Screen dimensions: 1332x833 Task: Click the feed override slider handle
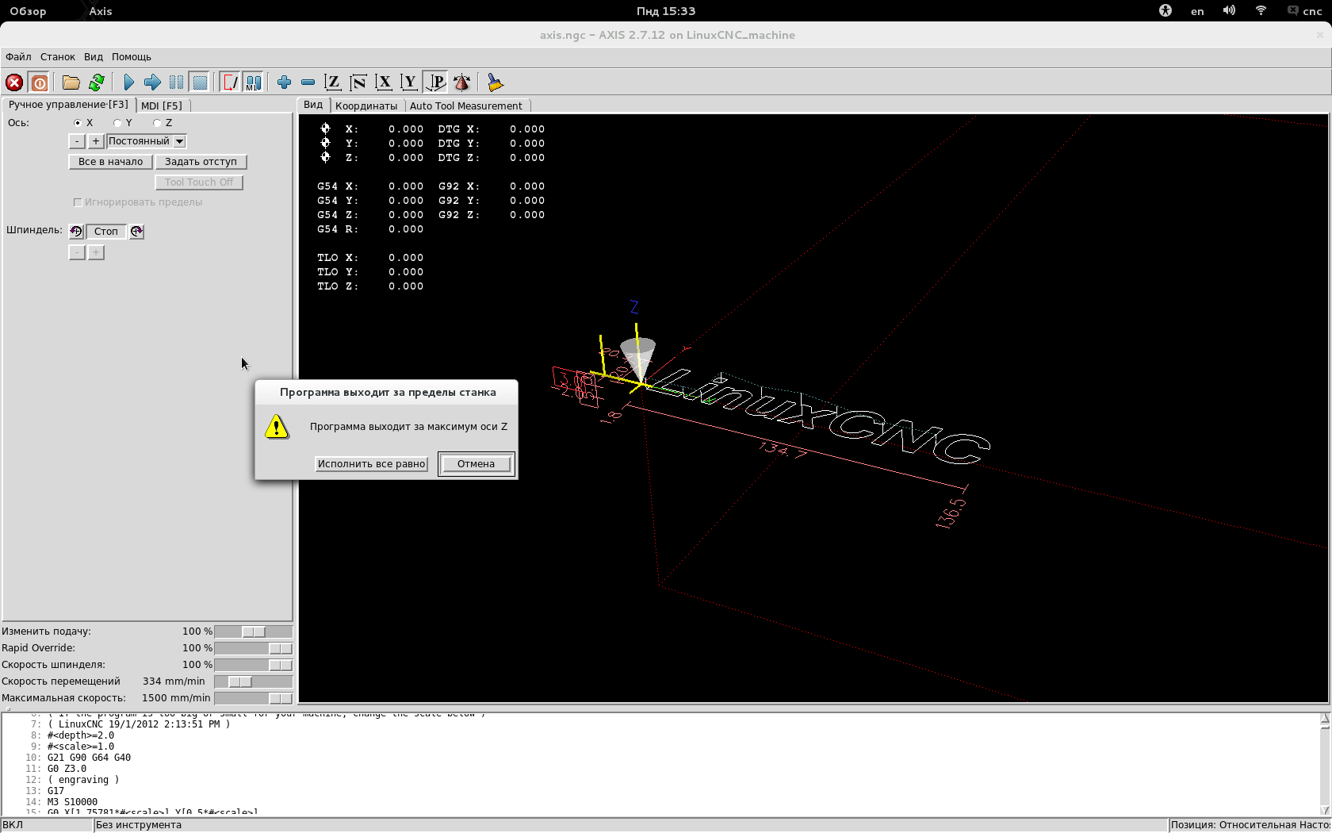(254, 632)
